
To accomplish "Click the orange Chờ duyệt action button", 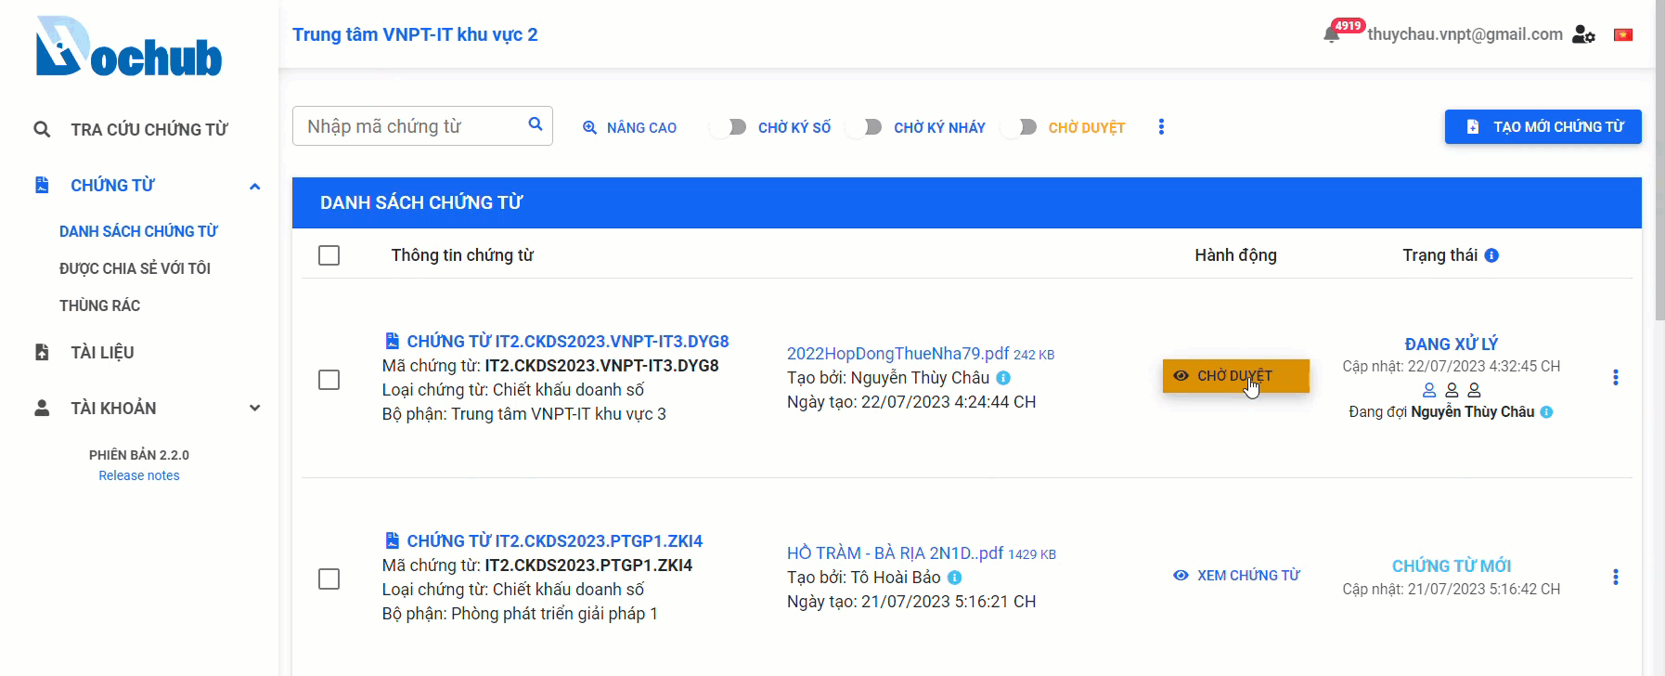I will (x=1235, y=376).
